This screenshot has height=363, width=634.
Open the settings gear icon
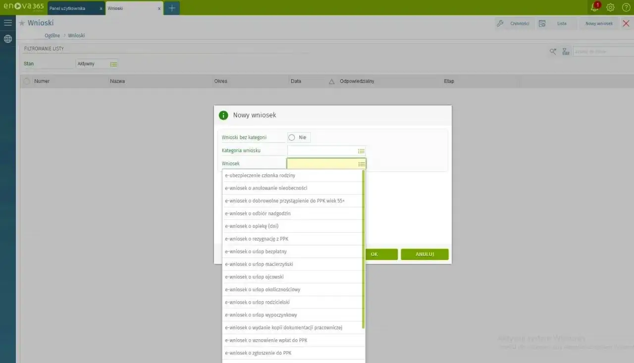(x=610, y=7)
